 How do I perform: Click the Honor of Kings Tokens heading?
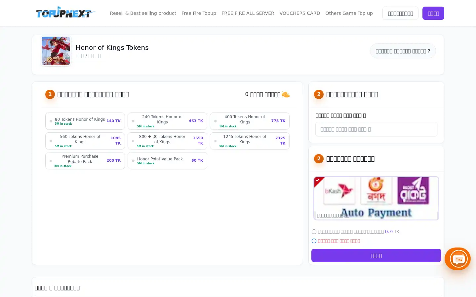tap(112, 48)
